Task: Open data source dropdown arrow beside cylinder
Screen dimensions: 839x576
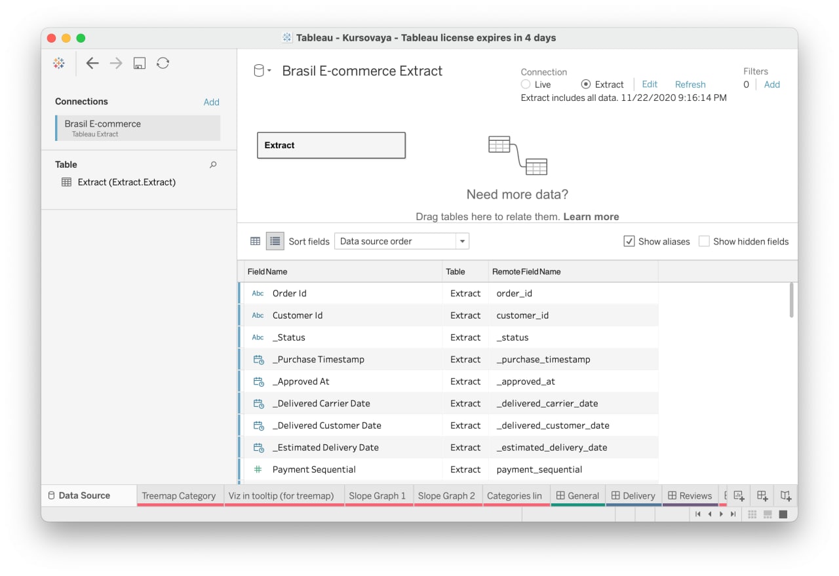Action: [x=269, y=71]
